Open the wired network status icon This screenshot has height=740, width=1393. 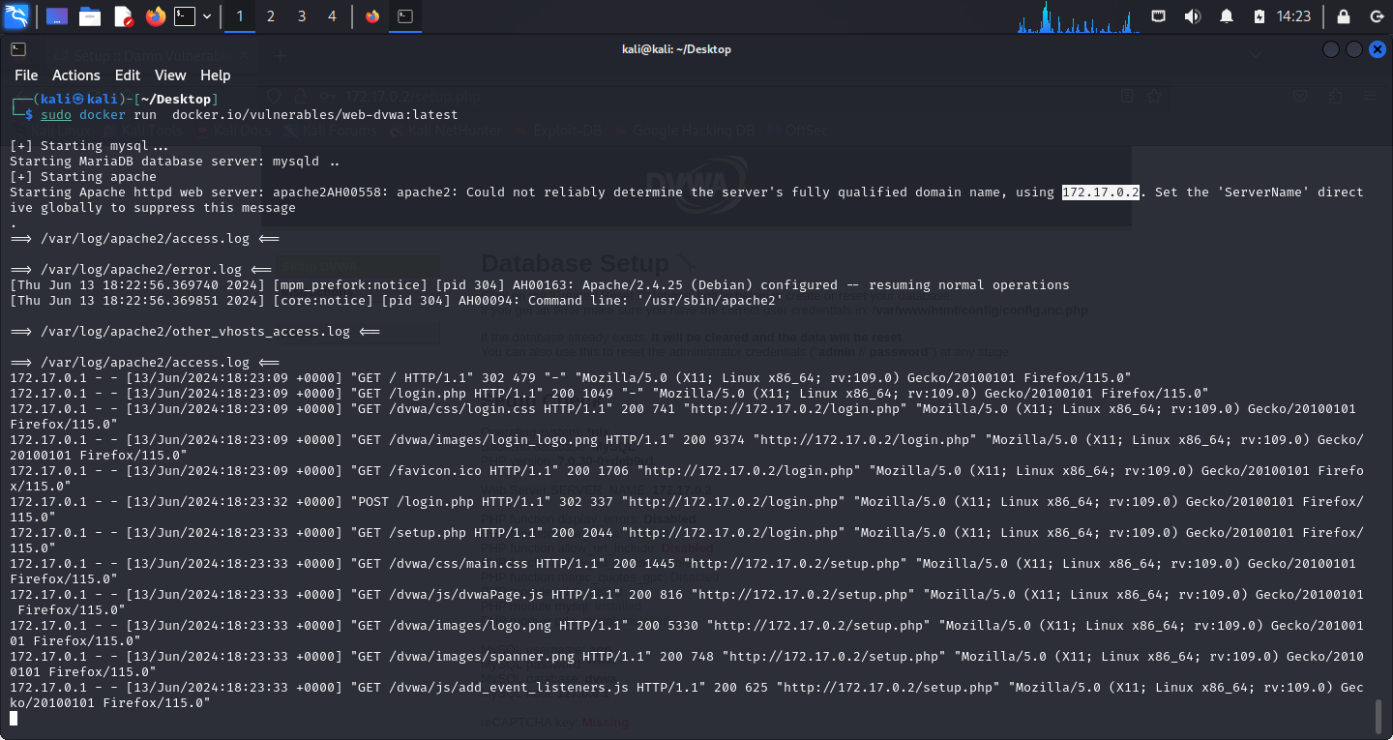1159,16
